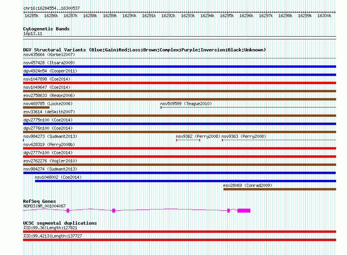Click the NOMO3 exon near position 16287k
Image resolution: width=347 pixels, height=255 pixels.
(x=68, y=211)
